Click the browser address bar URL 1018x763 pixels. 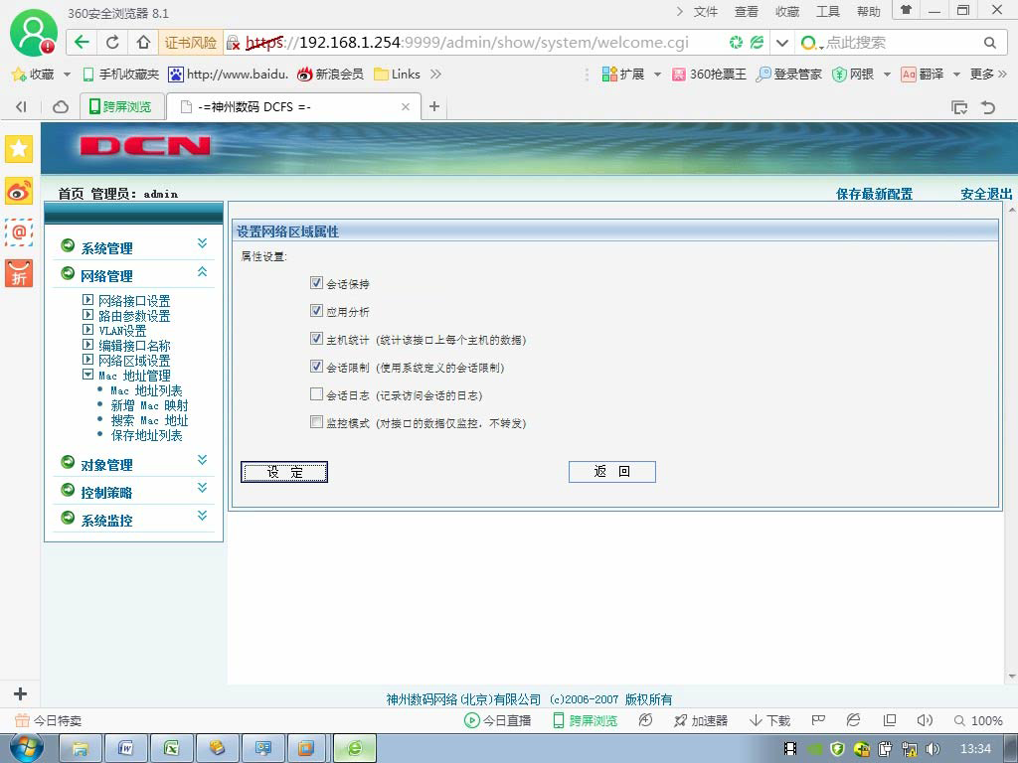[467, 42]
